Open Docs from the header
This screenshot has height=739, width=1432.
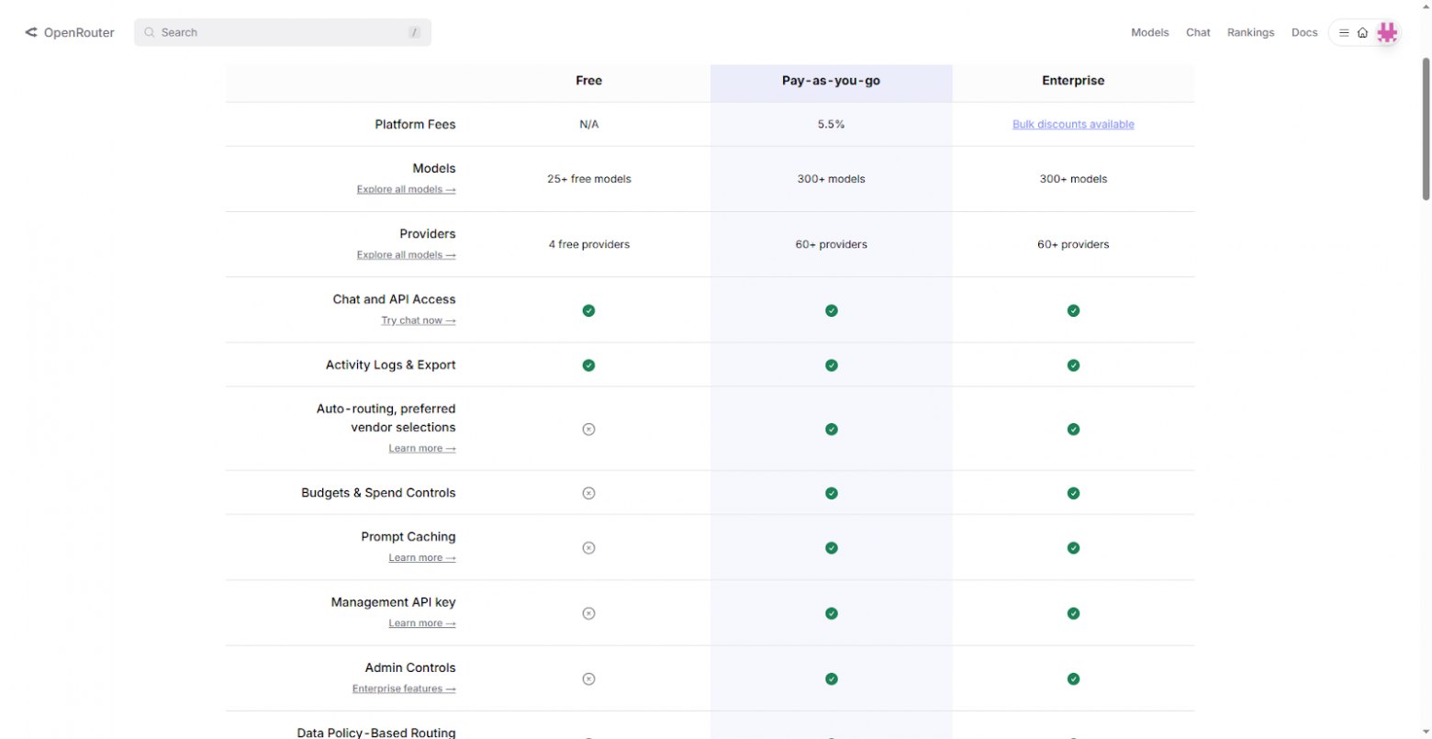click(x=1303, y=32)
